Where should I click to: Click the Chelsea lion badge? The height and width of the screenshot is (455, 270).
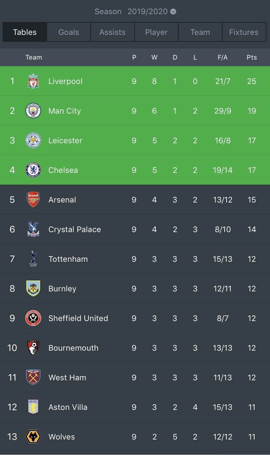click(x=33, y=170)
